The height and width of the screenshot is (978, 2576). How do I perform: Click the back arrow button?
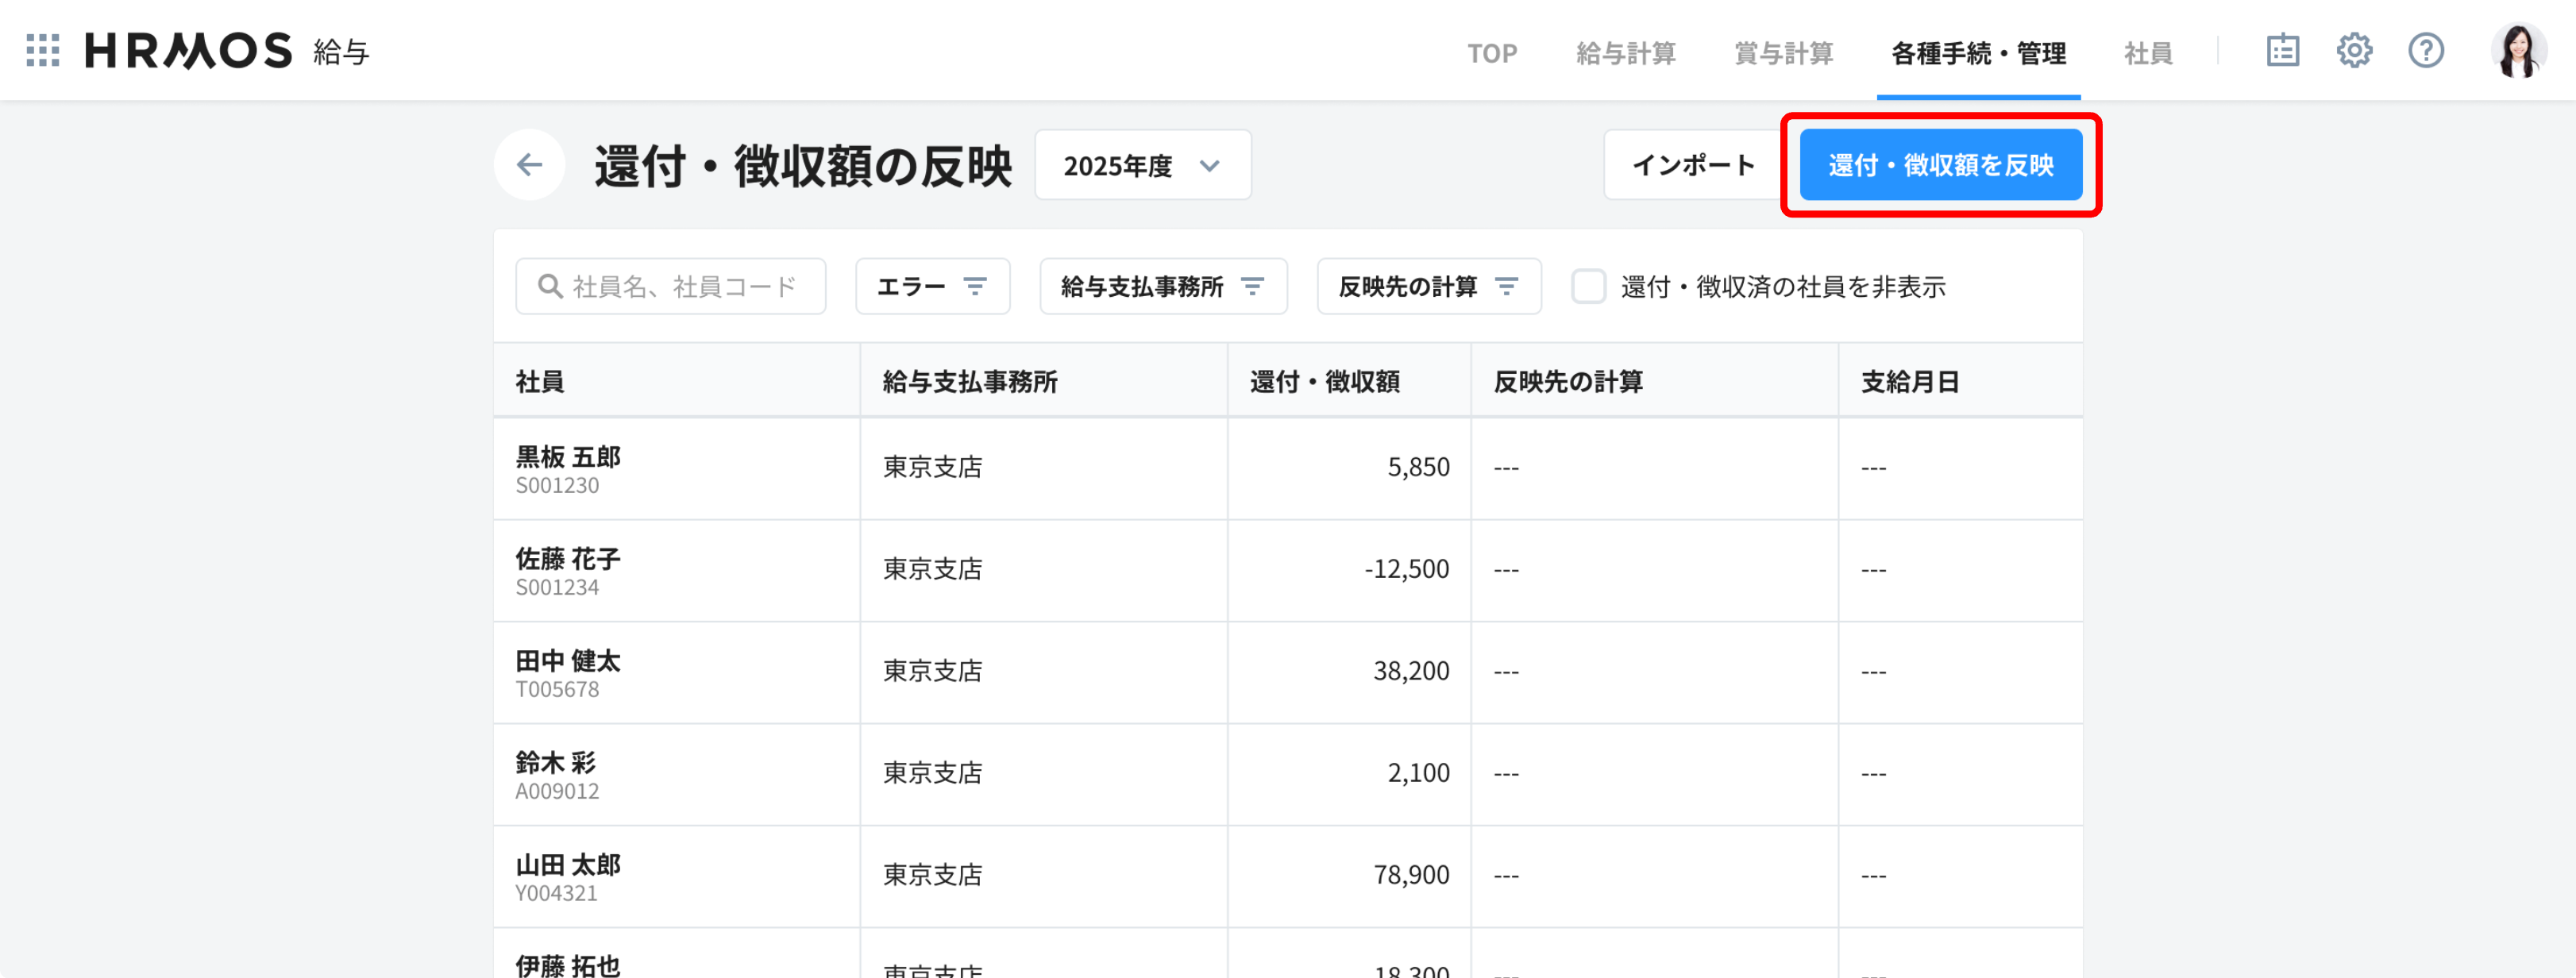(530, 165)
